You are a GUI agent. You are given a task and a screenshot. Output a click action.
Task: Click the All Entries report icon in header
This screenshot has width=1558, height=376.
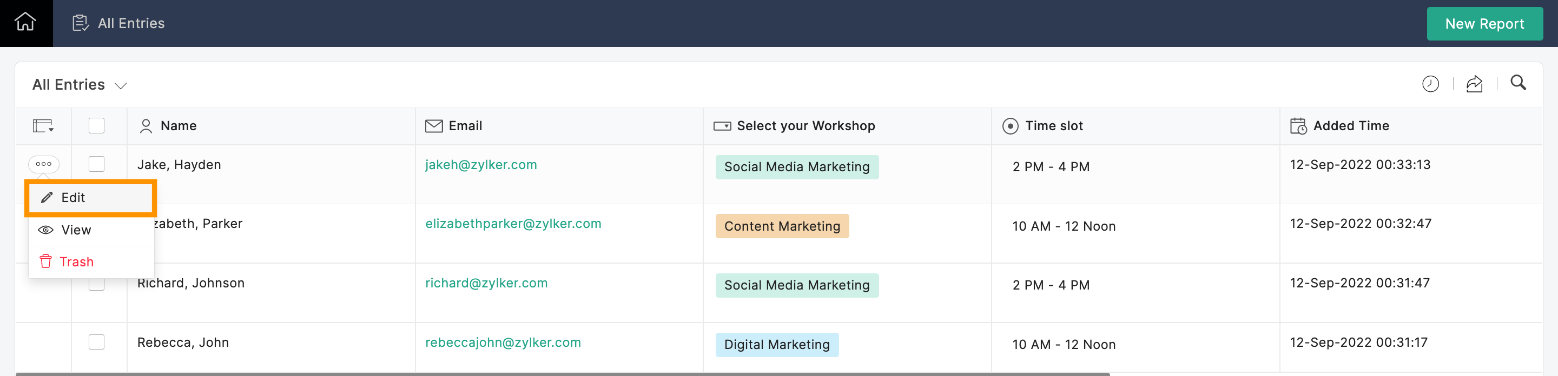pos(81,23)
